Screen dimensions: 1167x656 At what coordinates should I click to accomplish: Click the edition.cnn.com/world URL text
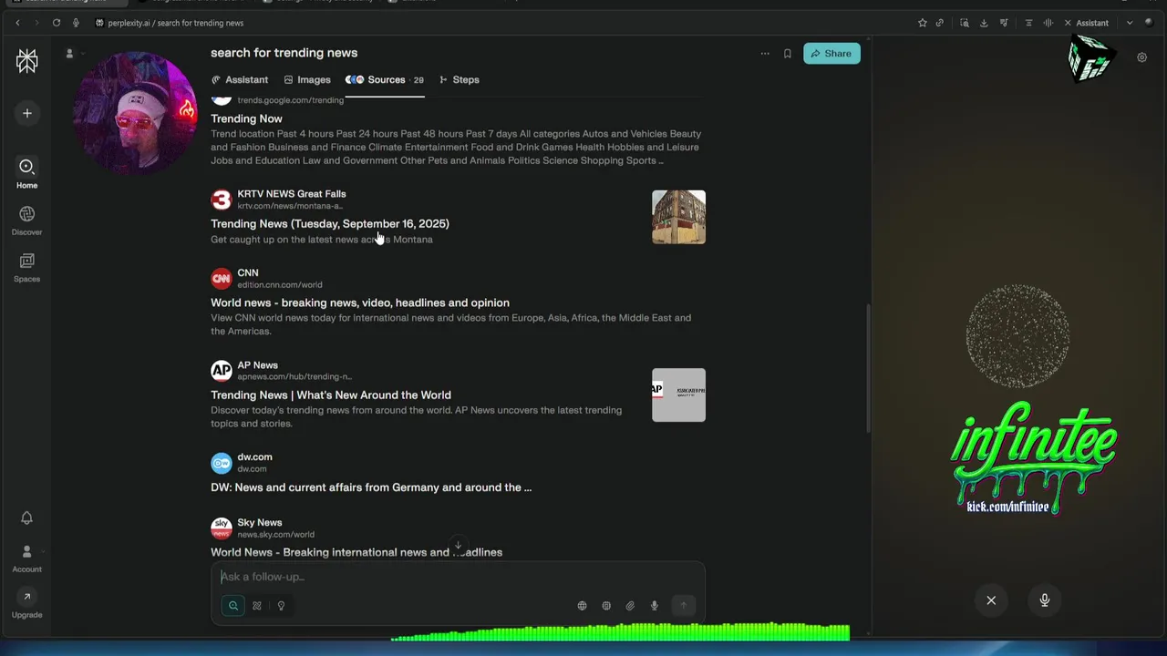pos(280,285)
